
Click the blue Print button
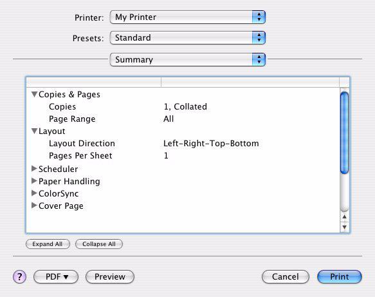point(340,277)
